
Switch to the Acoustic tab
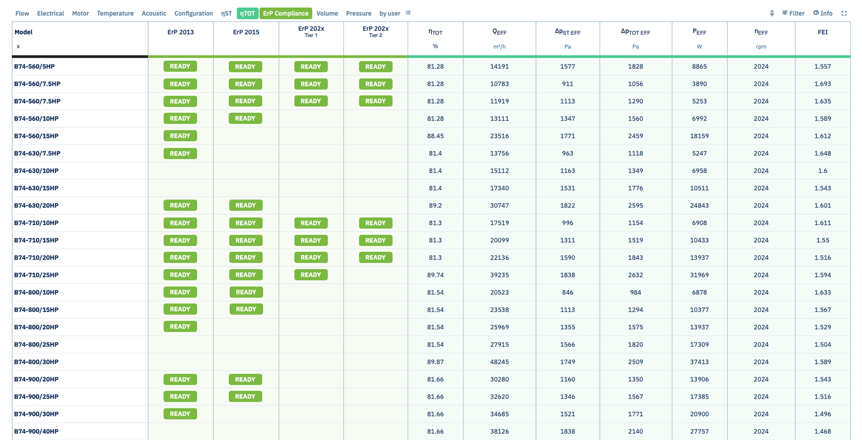point(154,13)
